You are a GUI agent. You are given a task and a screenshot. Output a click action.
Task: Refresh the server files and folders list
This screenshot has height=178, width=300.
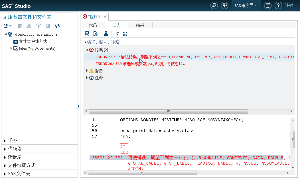57,26
